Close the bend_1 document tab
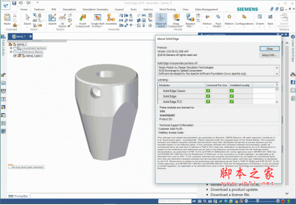 coord(31,36)
